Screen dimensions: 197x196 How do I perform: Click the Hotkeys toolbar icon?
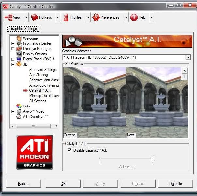[35, 17]
